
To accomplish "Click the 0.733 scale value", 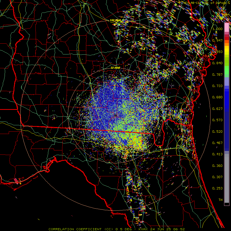I will tap(217, 86).
